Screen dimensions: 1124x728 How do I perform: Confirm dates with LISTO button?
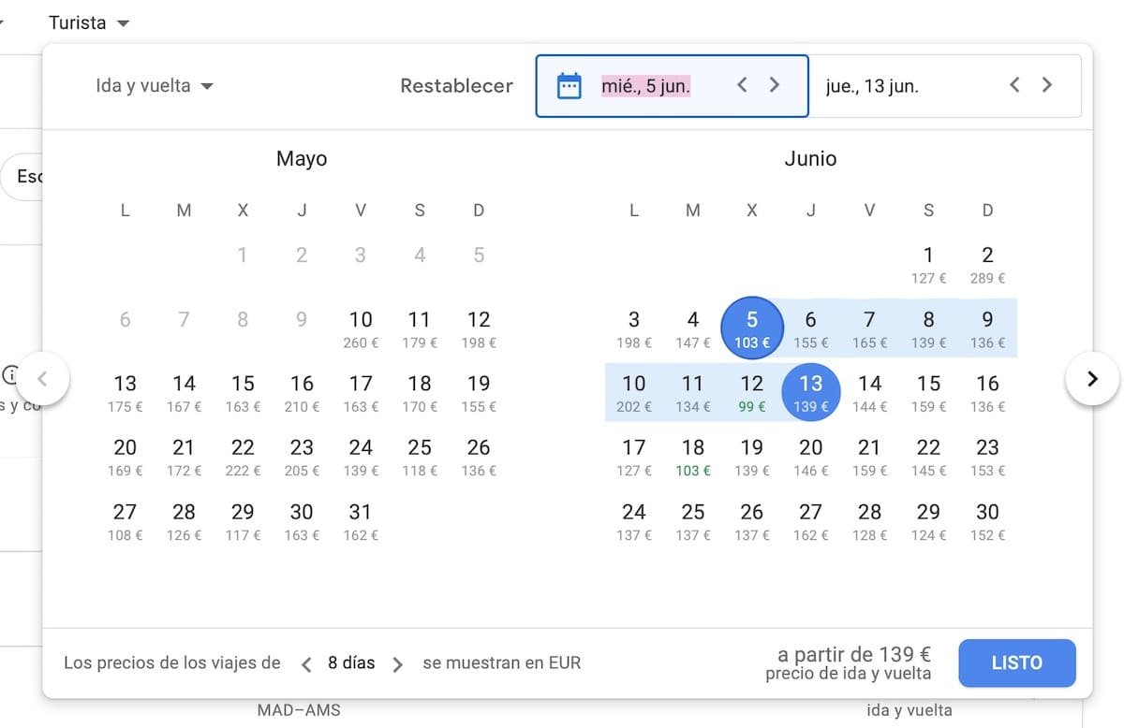(1016, 663)
